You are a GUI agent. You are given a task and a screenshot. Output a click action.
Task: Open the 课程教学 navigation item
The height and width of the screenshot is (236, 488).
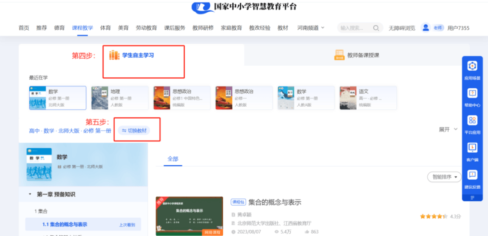[x=83, y=28]
